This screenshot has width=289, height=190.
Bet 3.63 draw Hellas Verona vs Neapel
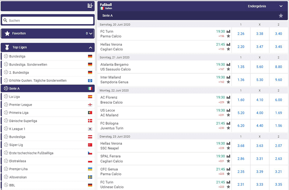(260, 146)
